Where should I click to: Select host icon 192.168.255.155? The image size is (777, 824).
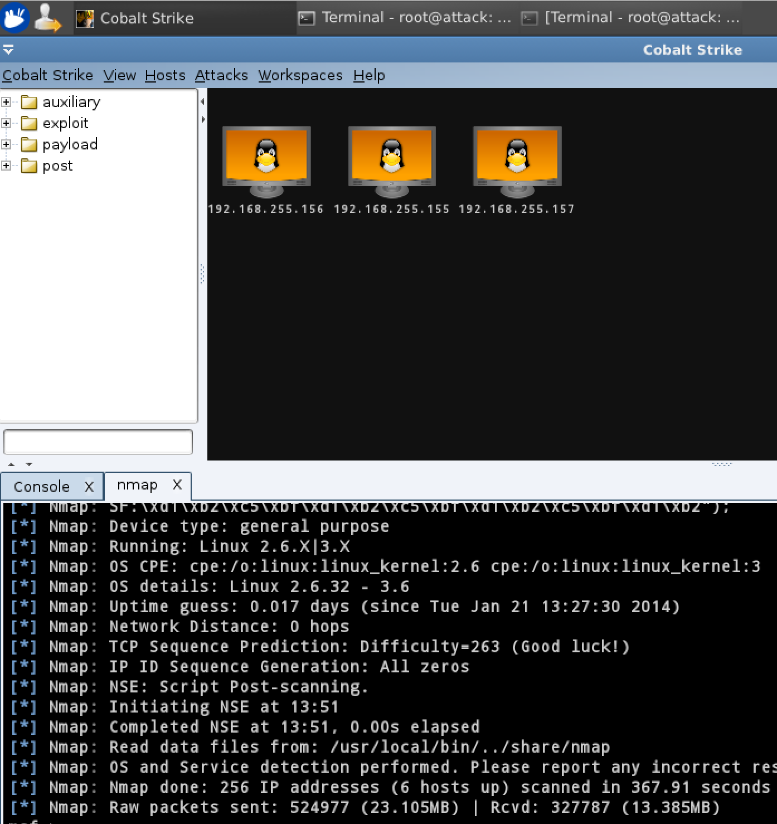392,162
